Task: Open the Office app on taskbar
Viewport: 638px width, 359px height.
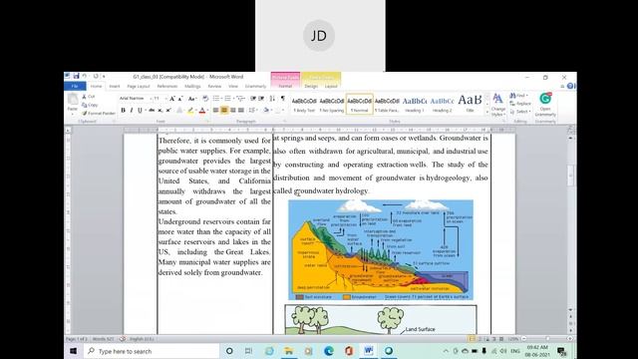Action: coord(349,351)
